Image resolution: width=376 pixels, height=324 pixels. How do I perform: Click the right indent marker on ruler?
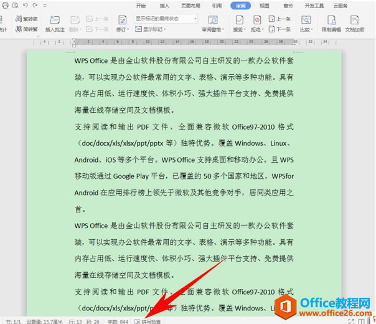pos(294,42)
